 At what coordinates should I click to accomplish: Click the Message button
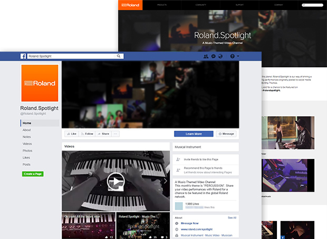tap(226, 134)
